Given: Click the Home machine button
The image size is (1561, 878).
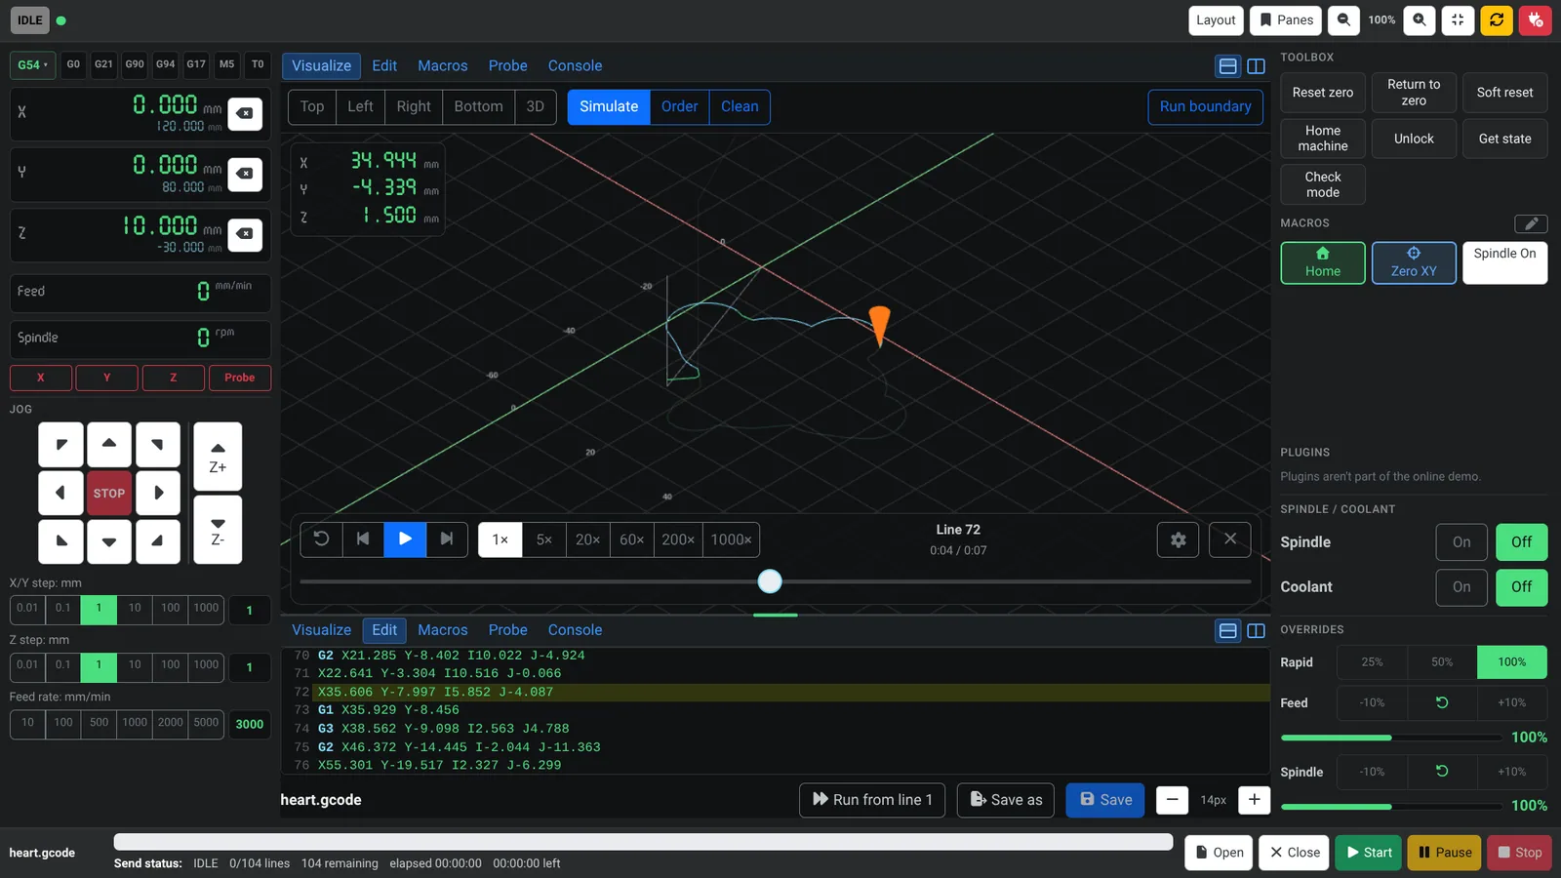Looking at the screenshot, I should pos(1323,139).
